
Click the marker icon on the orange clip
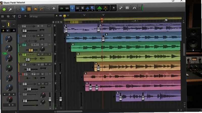(x=96, y=64)
